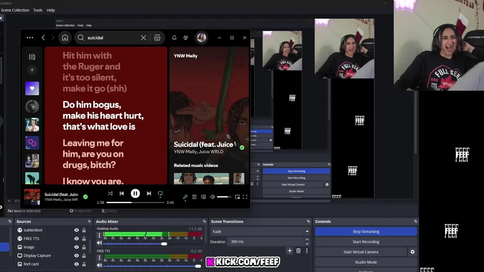The image size is (484, 272).
Task: Undock the Sources panel
Action: pyautogui.click(x=89, y=221)
